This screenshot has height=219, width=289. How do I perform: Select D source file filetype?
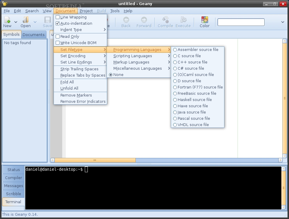pos(198,81)
